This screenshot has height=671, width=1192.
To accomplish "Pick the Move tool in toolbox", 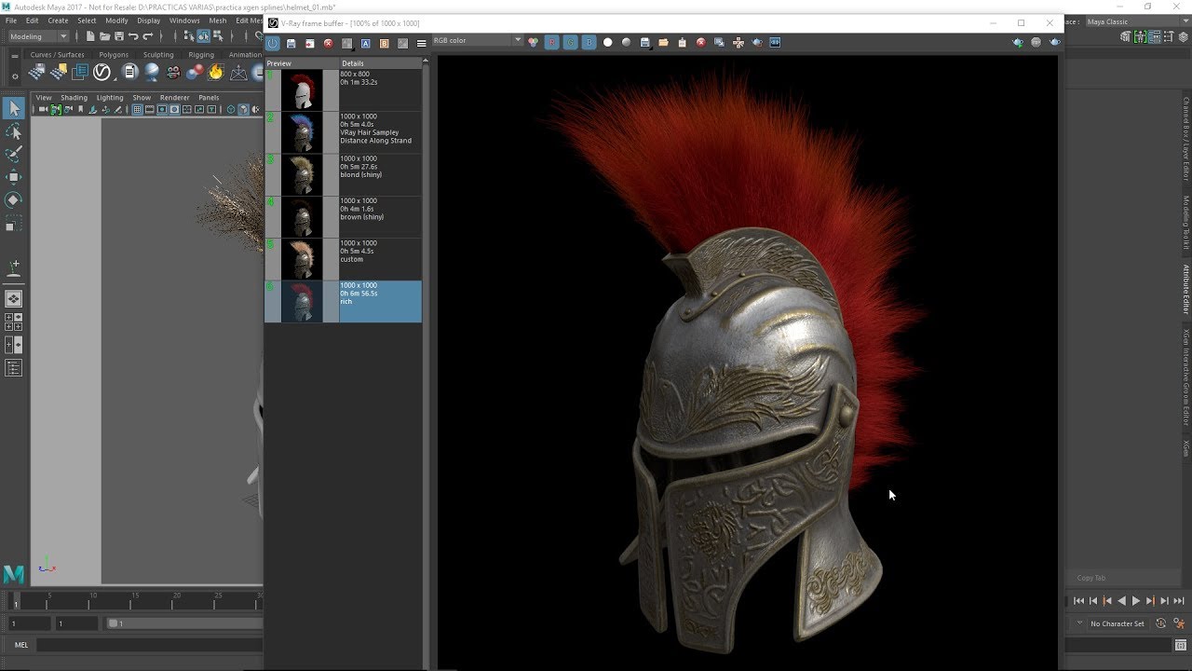I will tap(13, 177).
